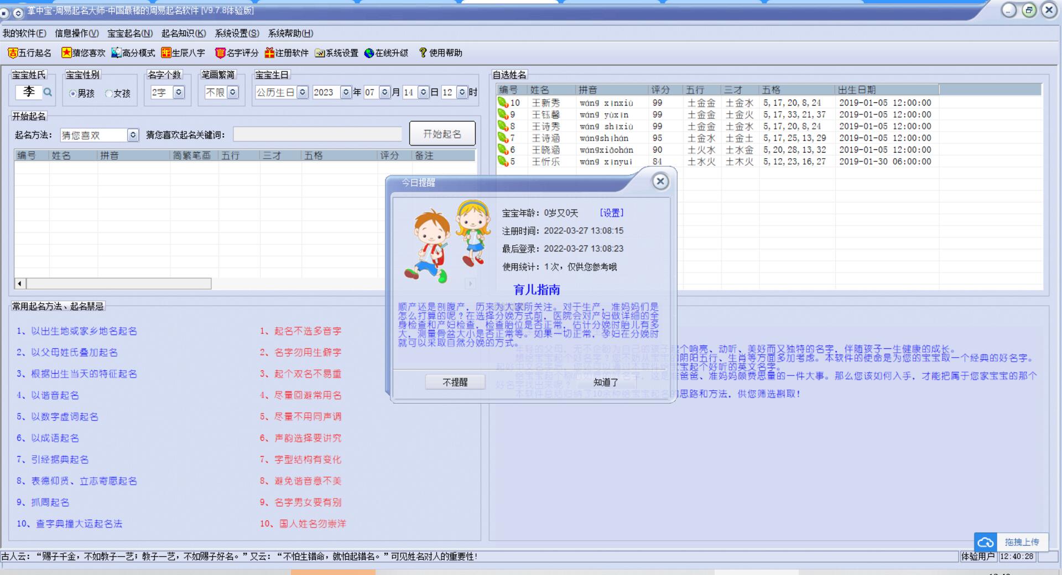Expand the 名字个数 2字 dropdown
1062x575 pixels.
point(178,92)
